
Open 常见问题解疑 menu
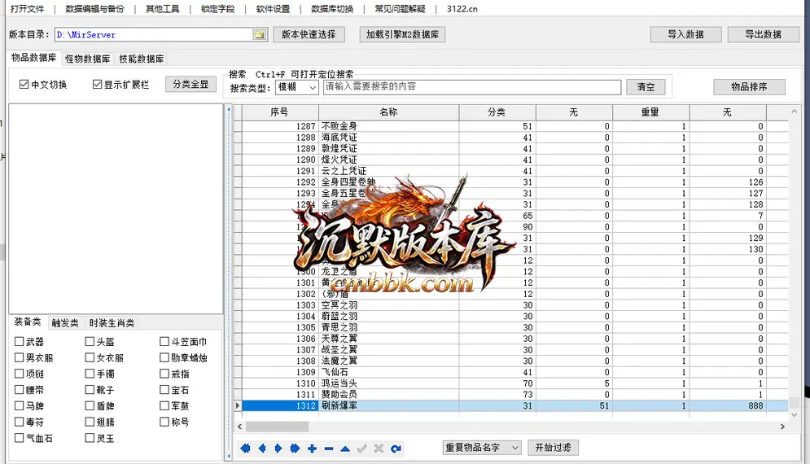coord(401,9)
